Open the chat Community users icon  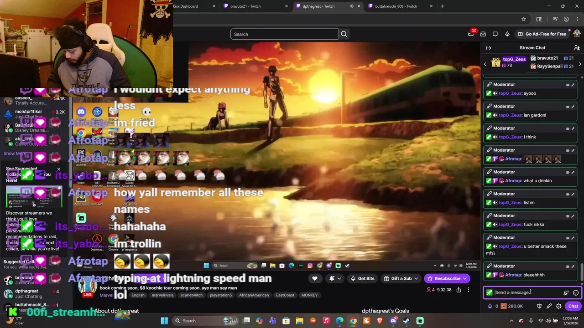click(577, 48)
